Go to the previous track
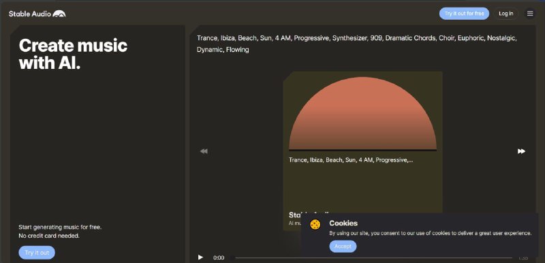 [204, 151]
